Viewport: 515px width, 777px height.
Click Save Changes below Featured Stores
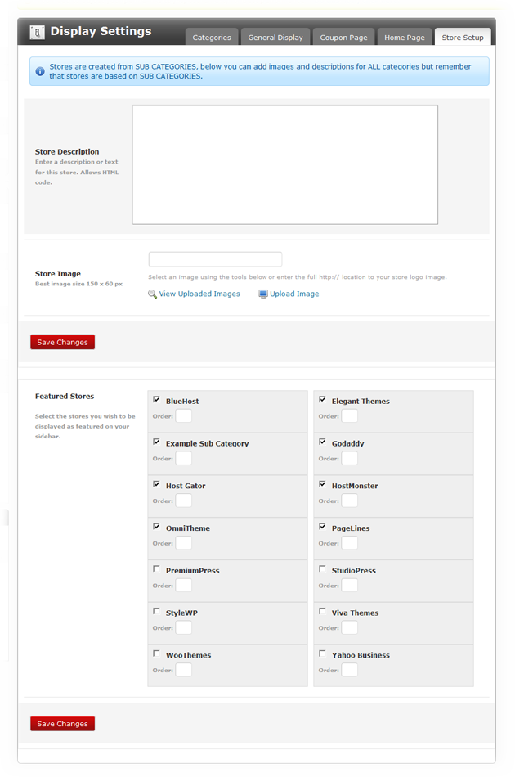(62, 724)
